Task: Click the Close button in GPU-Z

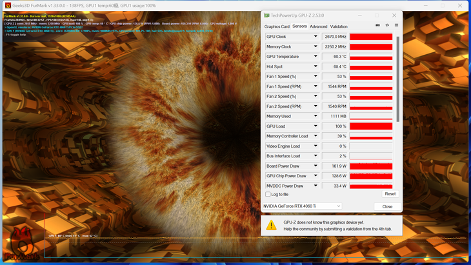Action: (x=387, y=206)
